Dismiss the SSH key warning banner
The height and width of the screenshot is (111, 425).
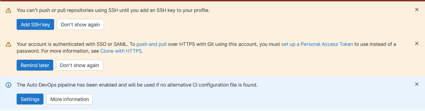click(417, 10)
